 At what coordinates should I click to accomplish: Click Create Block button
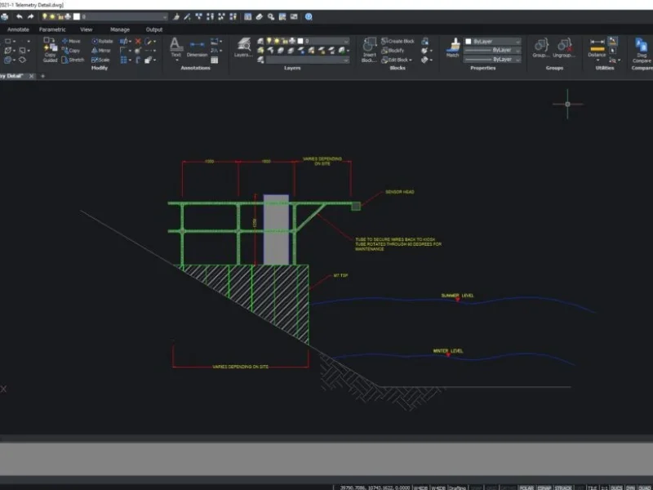398,41
